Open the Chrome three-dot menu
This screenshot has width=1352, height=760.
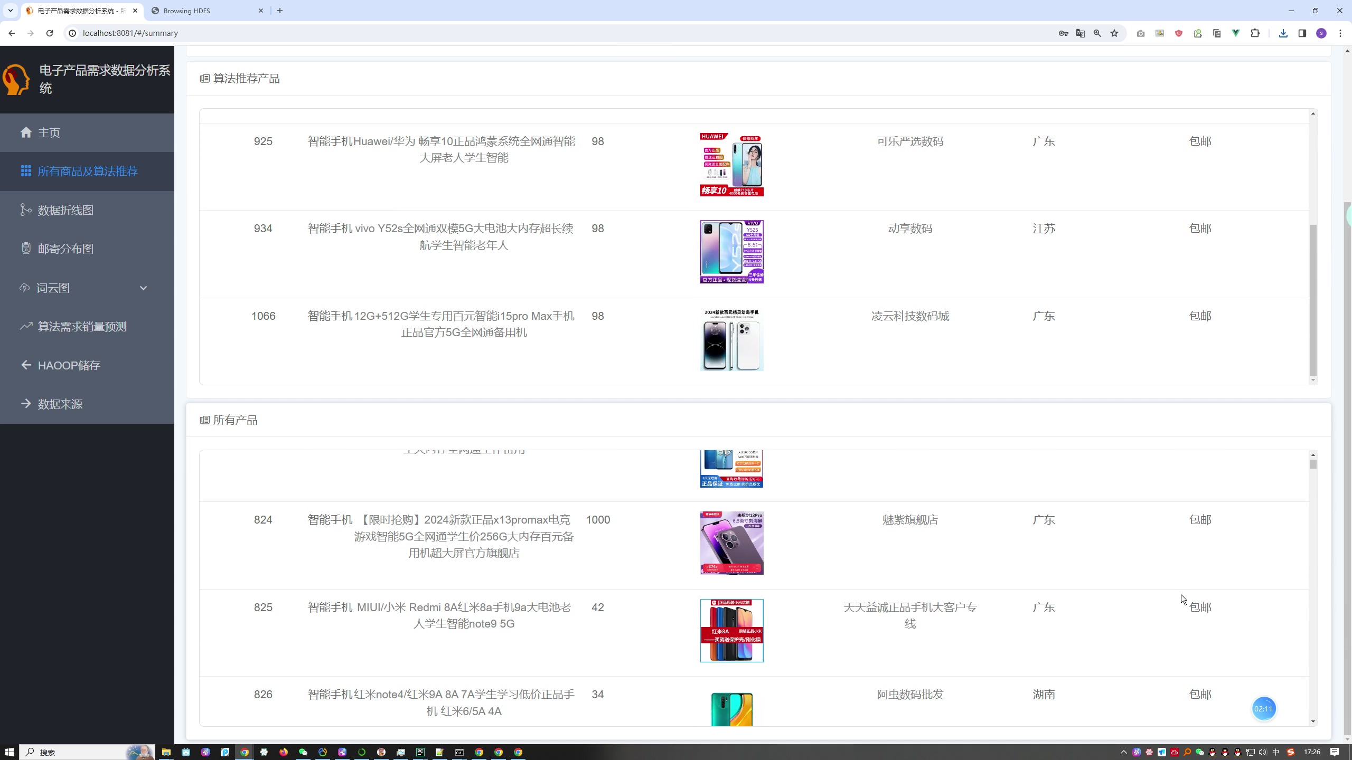[1340, 33]
